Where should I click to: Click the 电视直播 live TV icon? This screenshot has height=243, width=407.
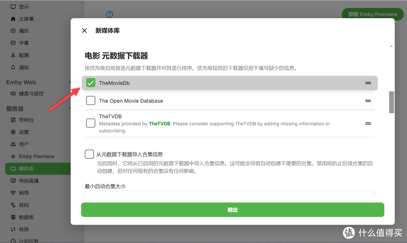(x=13, y=181)
